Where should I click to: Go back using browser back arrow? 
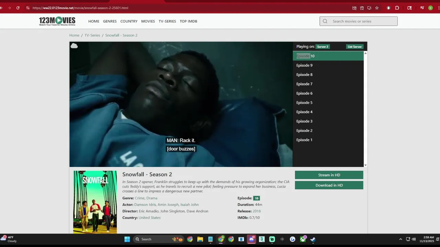1,8
